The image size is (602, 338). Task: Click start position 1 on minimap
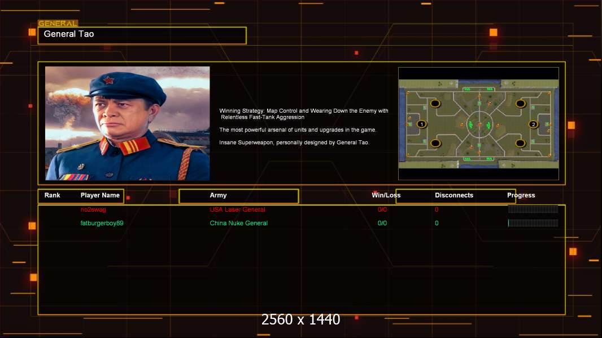pyautogui.click(x=421, y=124)
